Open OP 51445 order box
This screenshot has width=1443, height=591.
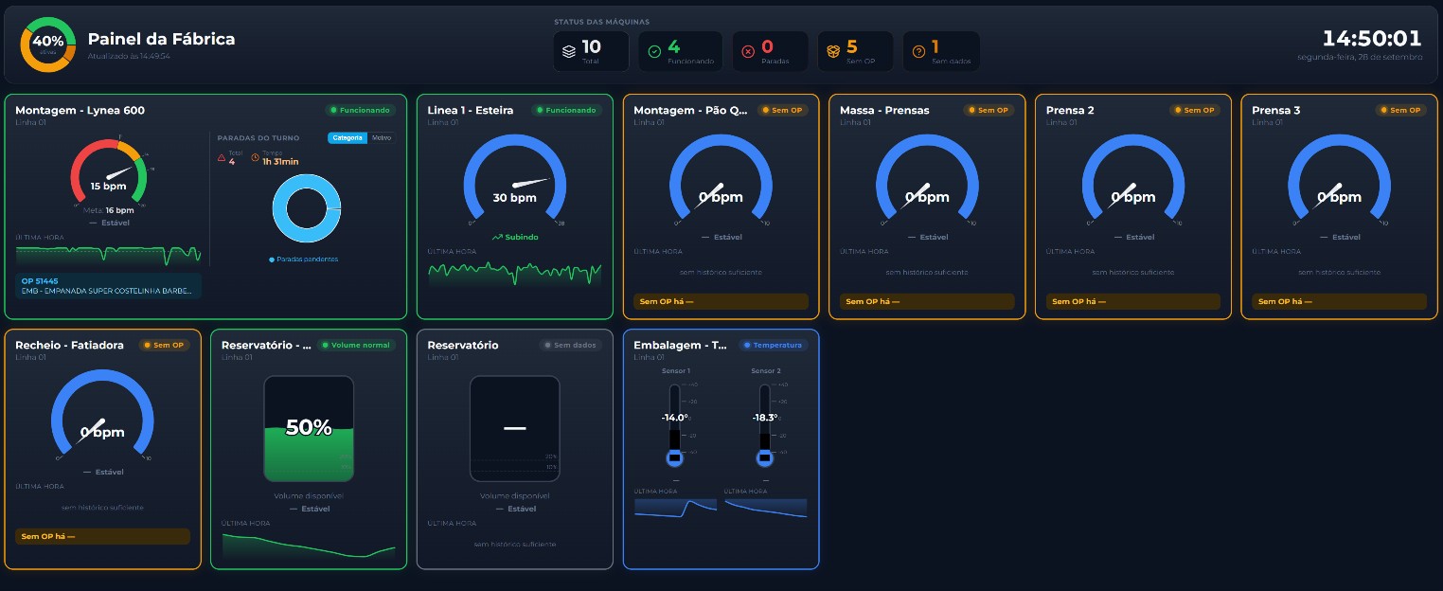(109, 285)
